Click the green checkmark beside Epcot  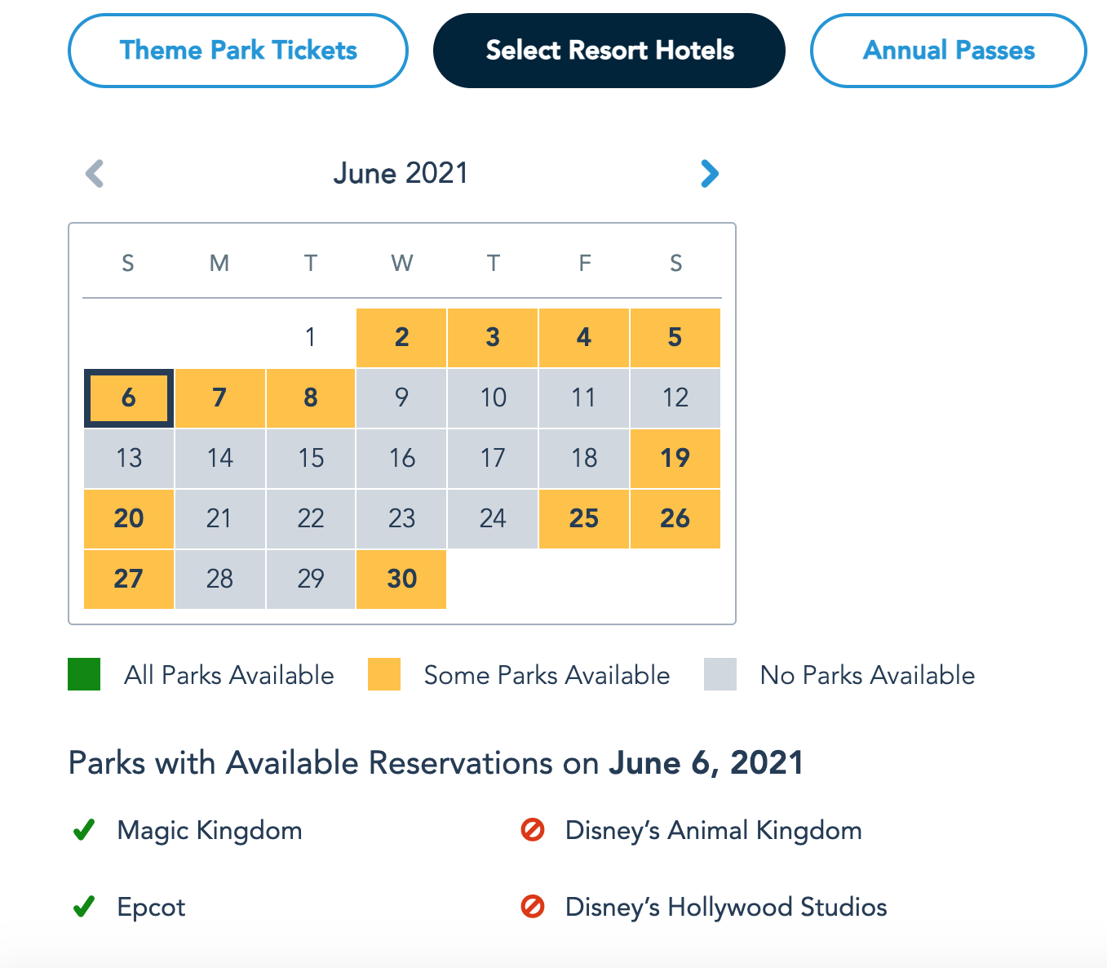84,907
